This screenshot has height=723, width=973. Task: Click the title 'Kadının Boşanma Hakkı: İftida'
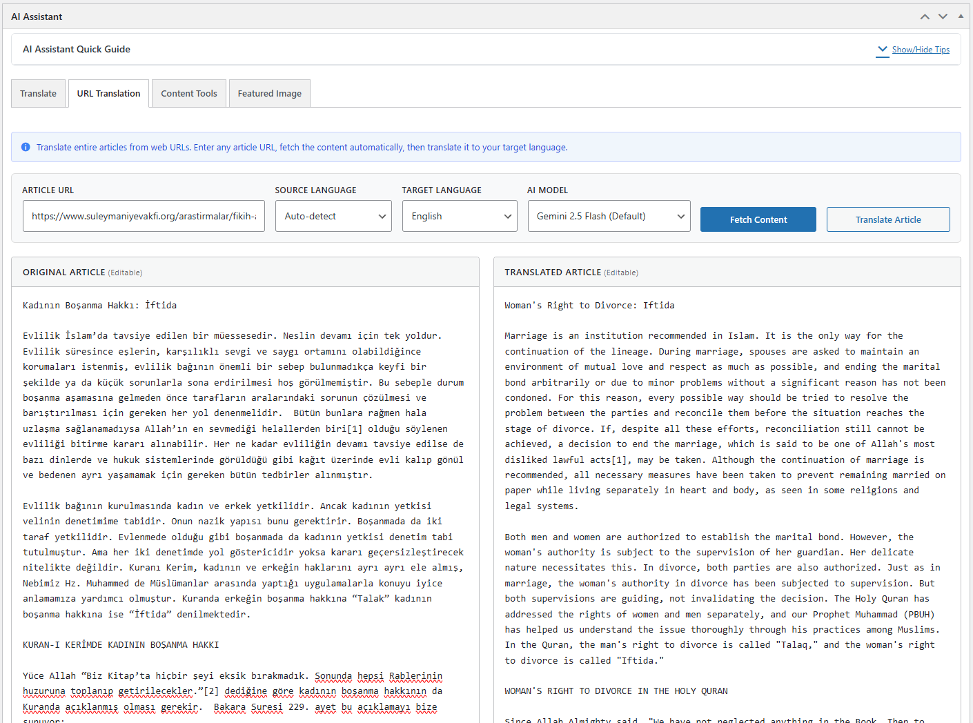click(99, 305)
